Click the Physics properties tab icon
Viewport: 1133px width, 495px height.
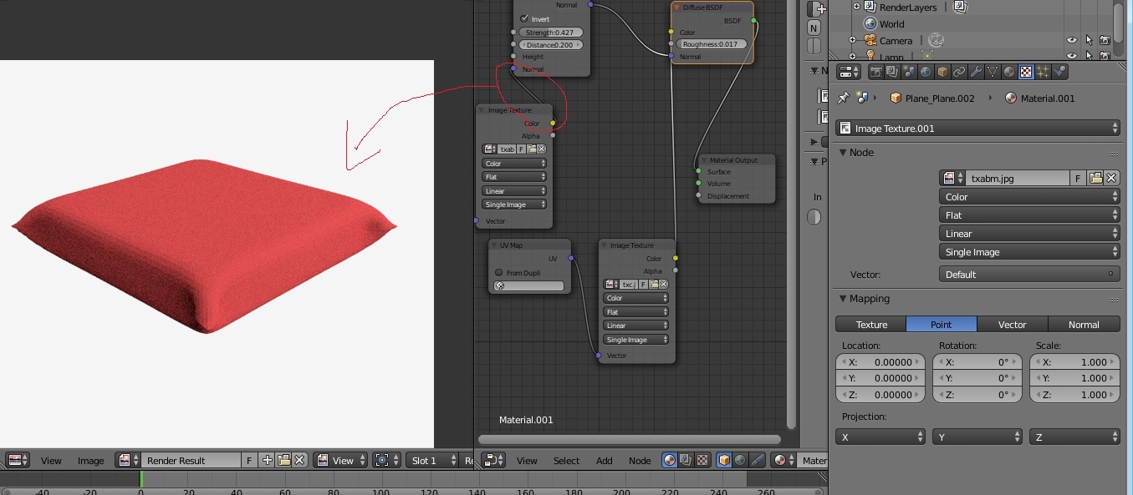coord(1060,72)
